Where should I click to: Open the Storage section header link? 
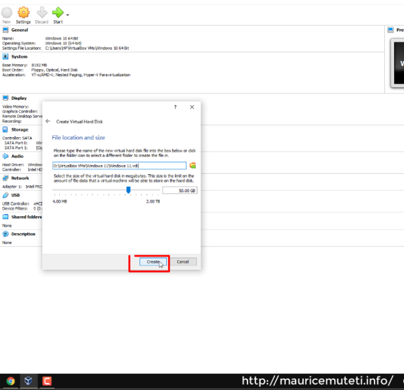pos(20,130)
